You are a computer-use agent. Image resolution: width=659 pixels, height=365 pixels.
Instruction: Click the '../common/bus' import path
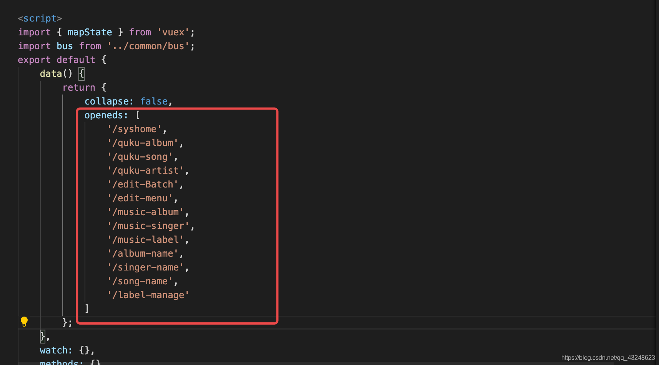point(148,46)
